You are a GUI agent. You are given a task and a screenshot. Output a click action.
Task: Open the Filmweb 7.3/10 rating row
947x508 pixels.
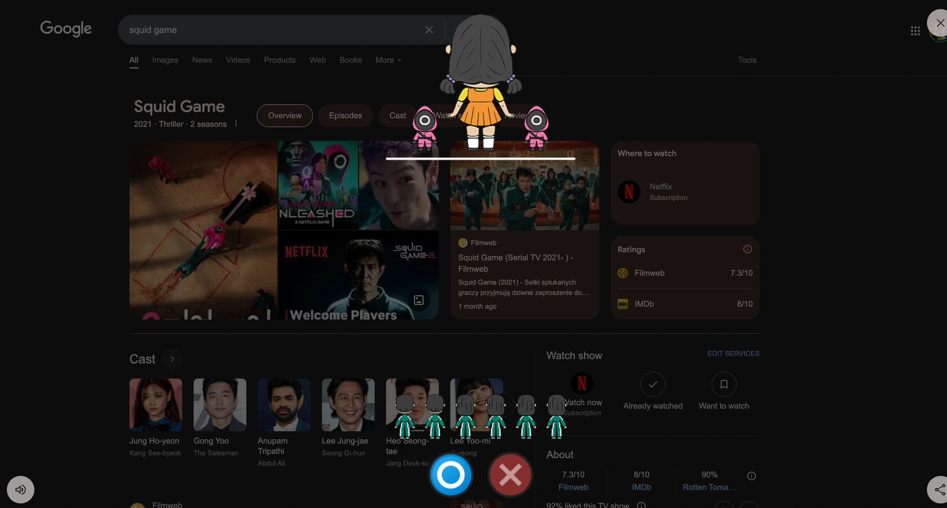pyautogui.click(x=685, y=273)
